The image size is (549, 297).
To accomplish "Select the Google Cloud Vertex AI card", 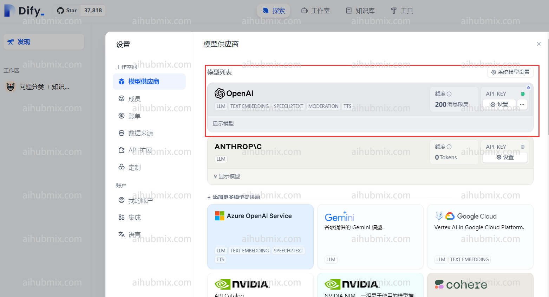I will [x=480, y=237].
